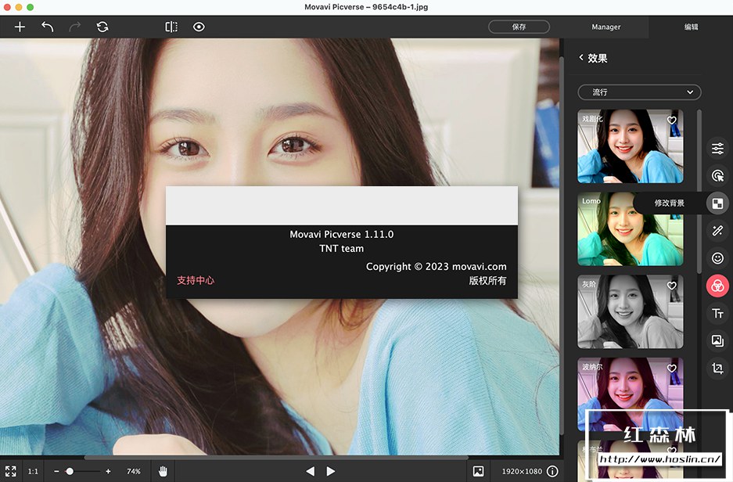Favorite the 戏剧化 effect with heart icon
733x482 pixels.
[x=671, y=120]
